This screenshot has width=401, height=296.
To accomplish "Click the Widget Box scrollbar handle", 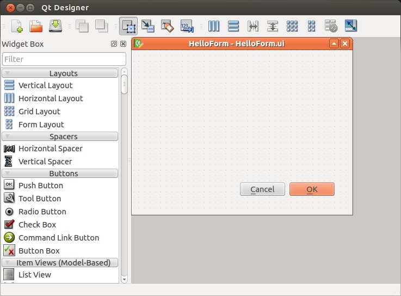I will pos(124,84).
